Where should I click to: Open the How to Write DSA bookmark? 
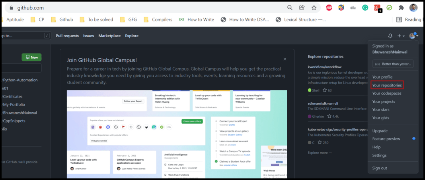coord(245,19)
